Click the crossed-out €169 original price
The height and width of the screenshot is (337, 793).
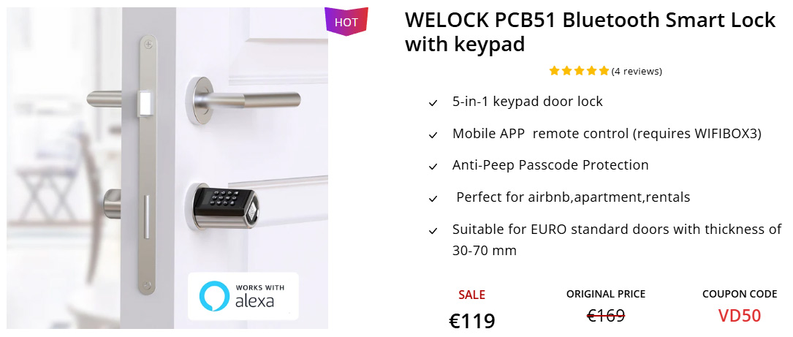tap(606, 316)
